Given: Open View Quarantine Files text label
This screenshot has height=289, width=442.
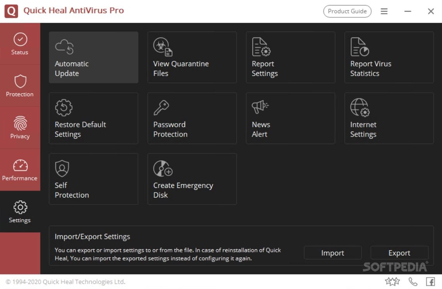Looking at the screenshot, I should (181, 68).
